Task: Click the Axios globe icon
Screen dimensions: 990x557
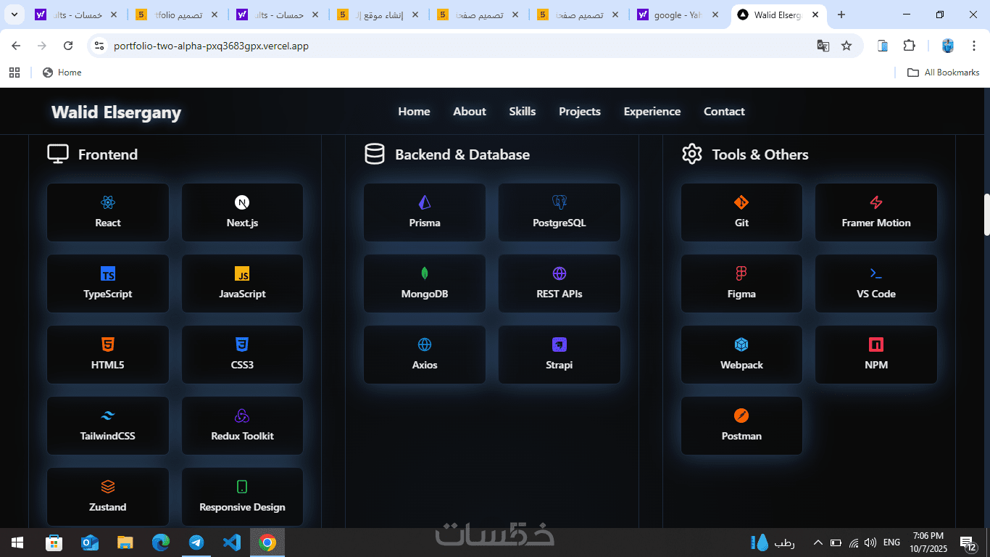Action: (425, 344)
